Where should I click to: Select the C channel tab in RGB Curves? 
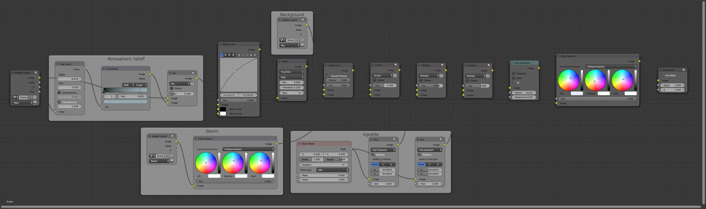[x=222, y=55]
